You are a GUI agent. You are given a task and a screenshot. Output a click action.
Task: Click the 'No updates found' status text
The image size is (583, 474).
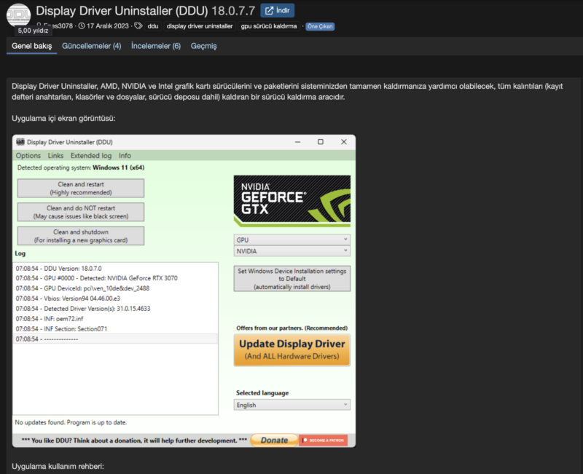pyautogui.click(x=71, y=422)
